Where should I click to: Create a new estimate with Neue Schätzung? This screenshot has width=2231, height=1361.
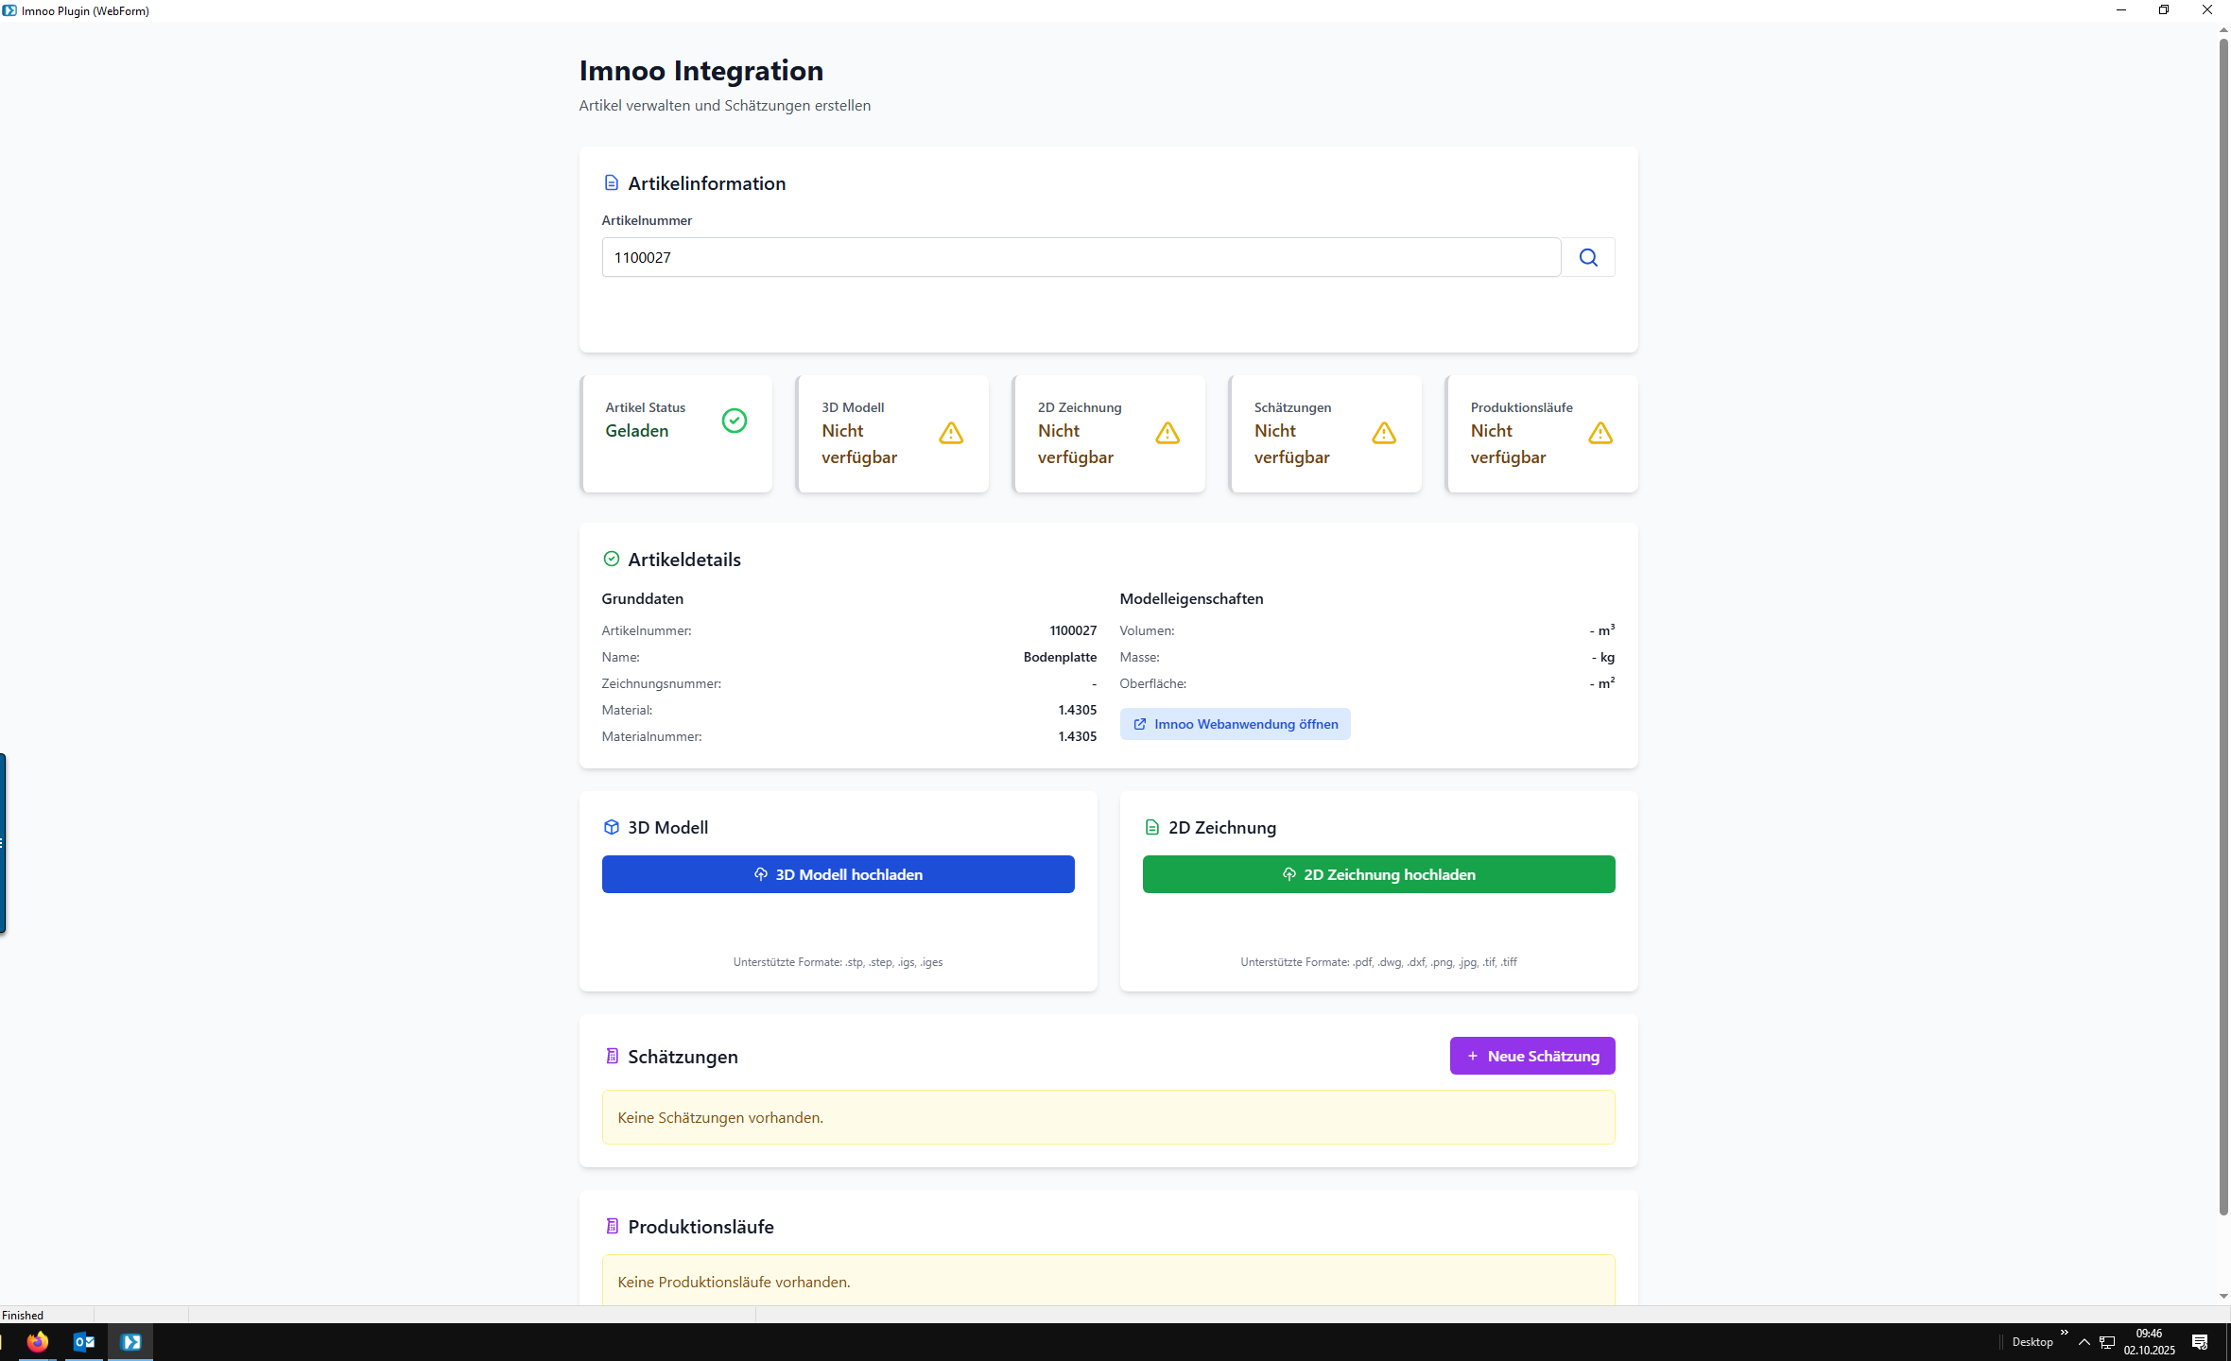1532,1056
